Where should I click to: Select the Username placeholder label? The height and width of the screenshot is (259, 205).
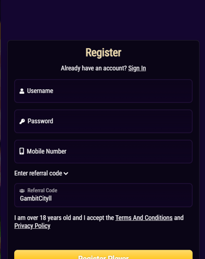pyautogui.click(x=40, y=91)
